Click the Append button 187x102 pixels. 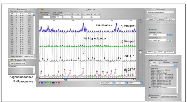point(151,52)
